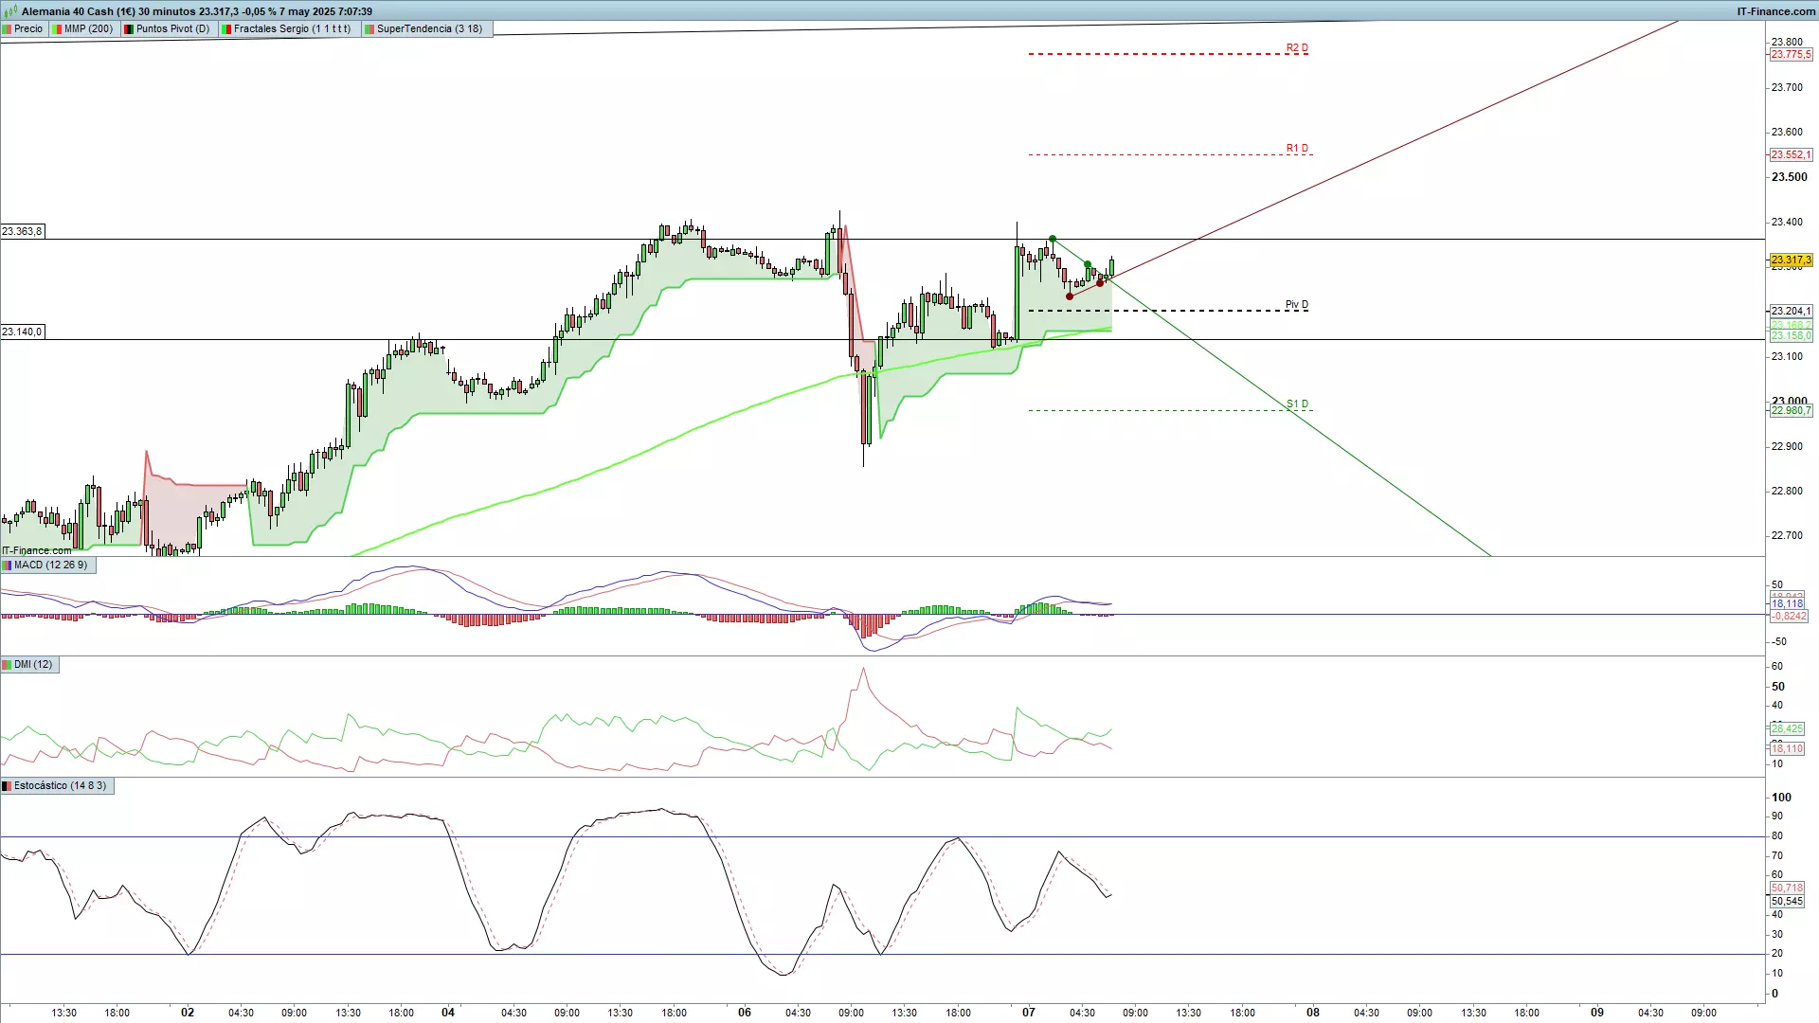Click the IT-Finance.com link at top right
The width and height of the screenshot is (1819, 1023).
point(1775,11)
